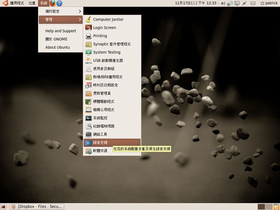Click the 更新管理員 icon
This screenshot has height=210, width=280.
(x=88, y=93)
